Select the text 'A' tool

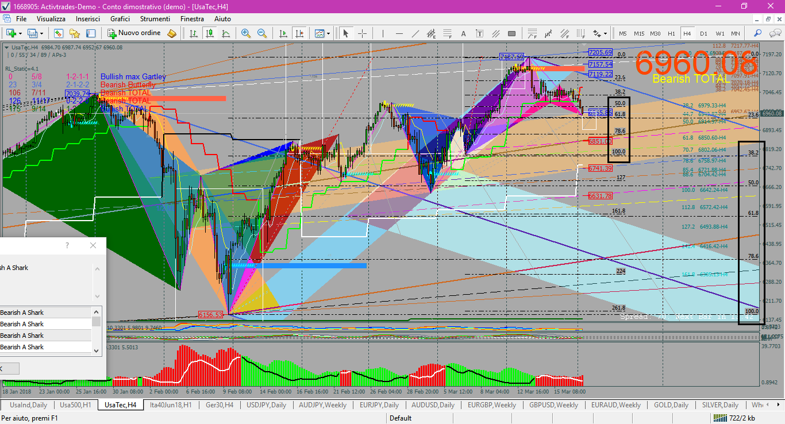pos(463,33)
